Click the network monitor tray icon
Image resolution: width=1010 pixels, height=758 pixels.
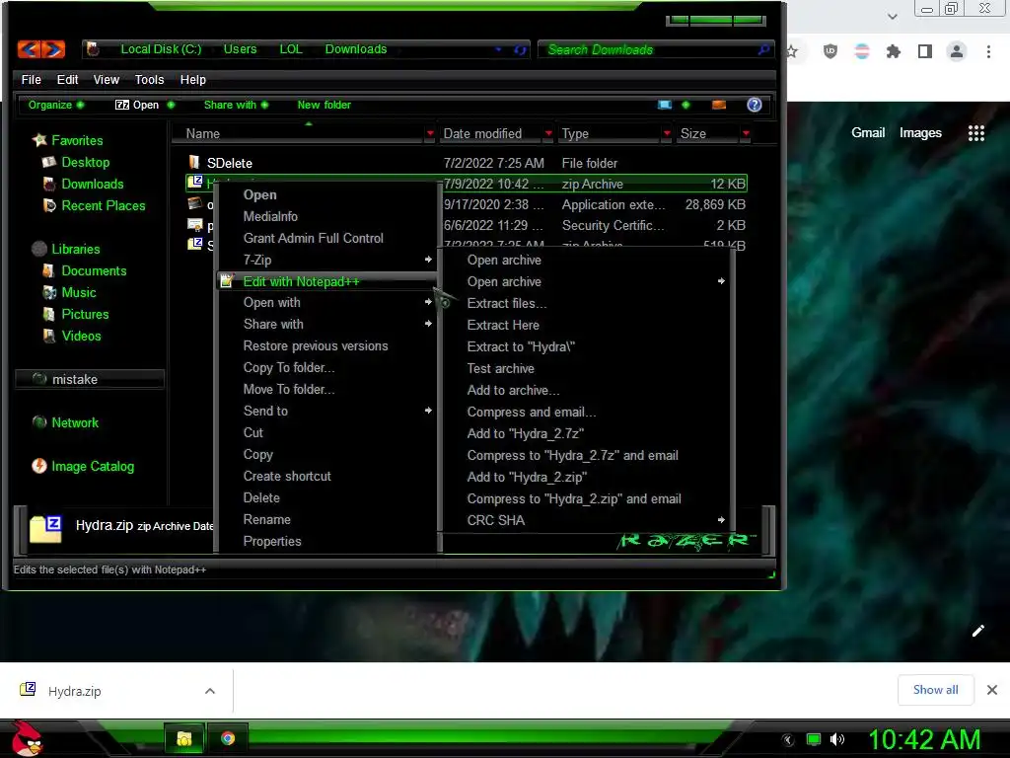[x=814, y=739]
